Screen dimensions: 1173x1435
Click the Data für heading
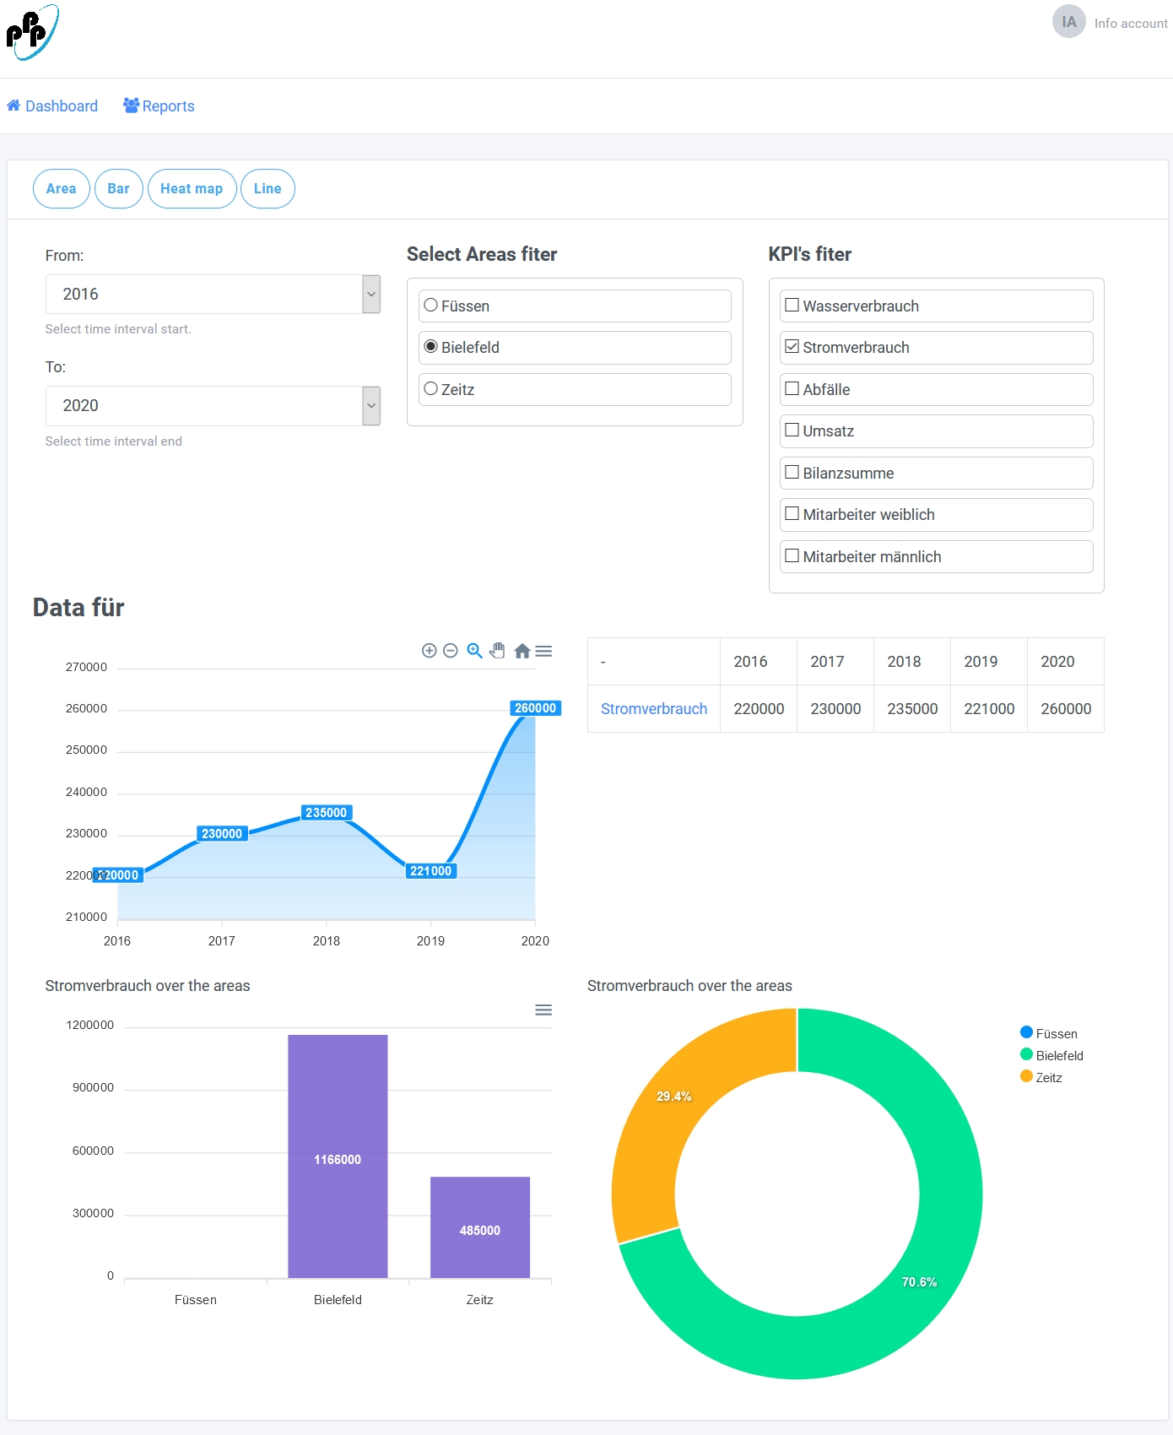78,608
